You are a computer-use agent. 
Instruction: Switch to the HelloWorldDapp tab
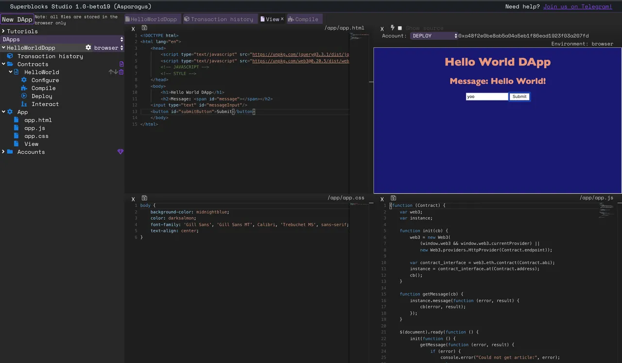(x=153, y=19)
